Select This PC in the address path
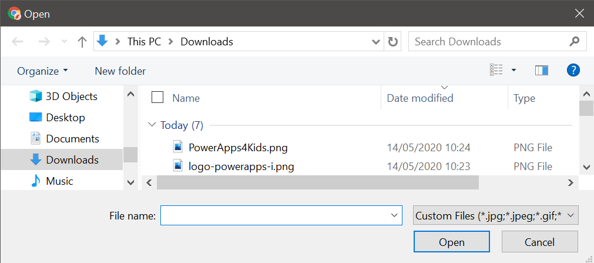 [144, 42]
